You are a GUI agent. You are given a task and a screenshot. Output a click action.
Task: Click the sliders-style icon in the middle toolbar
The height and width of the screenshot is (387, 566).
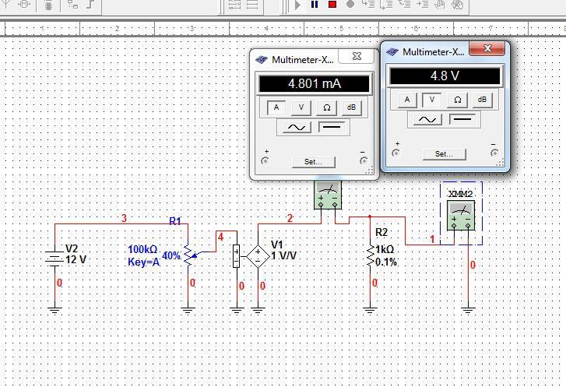(x=234, y=5)
